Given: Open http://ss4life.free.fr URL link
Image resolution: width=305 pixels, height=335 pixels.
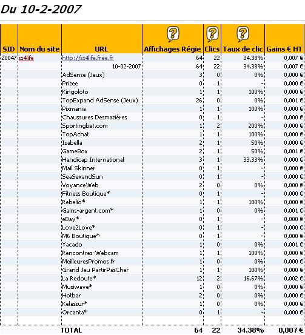Looking at the screenshot, I should pos(88,58).
